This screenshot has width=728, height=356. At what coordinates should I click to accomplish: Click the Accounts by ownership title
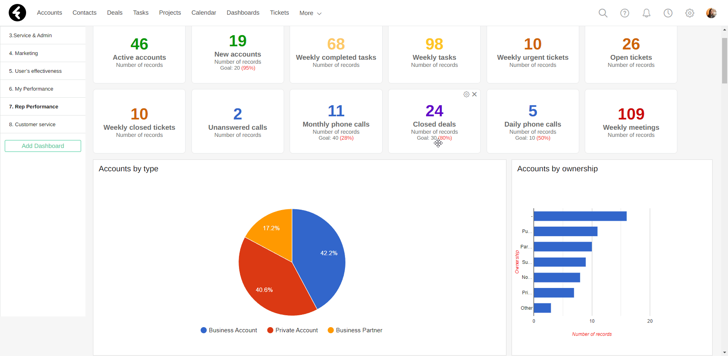[x=557, y=169]
